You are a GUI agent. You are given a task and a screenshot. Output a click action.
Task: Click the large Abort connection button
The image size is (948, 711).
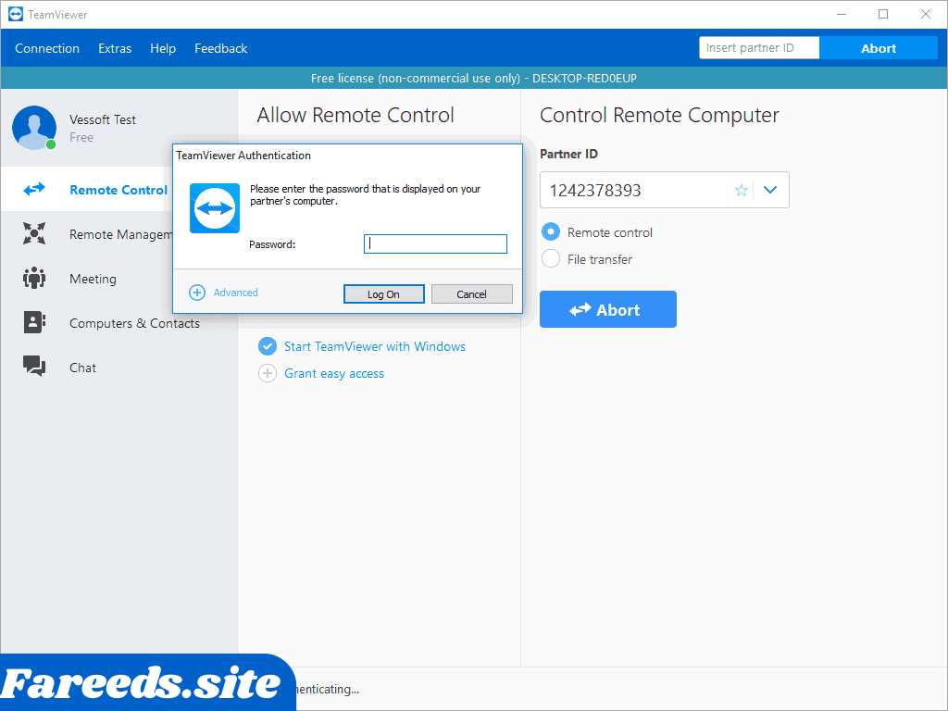coord(607,309)
